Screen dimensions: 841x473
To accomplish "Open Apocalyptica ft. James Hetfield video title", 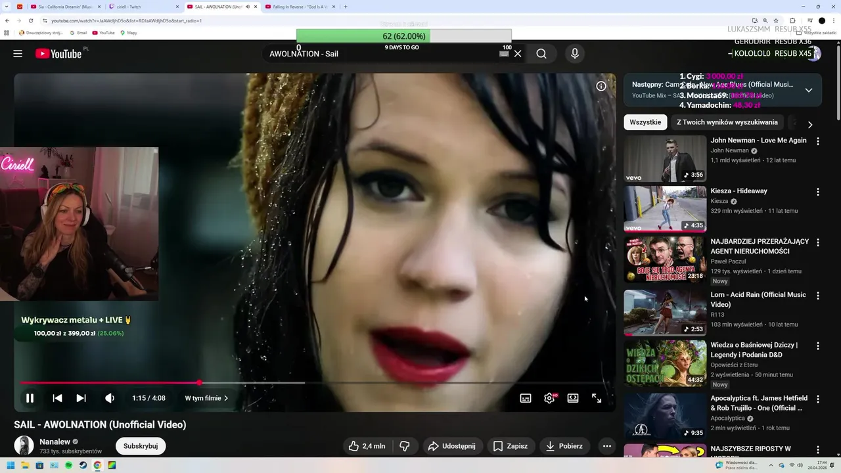I will (x=760, y=403).
